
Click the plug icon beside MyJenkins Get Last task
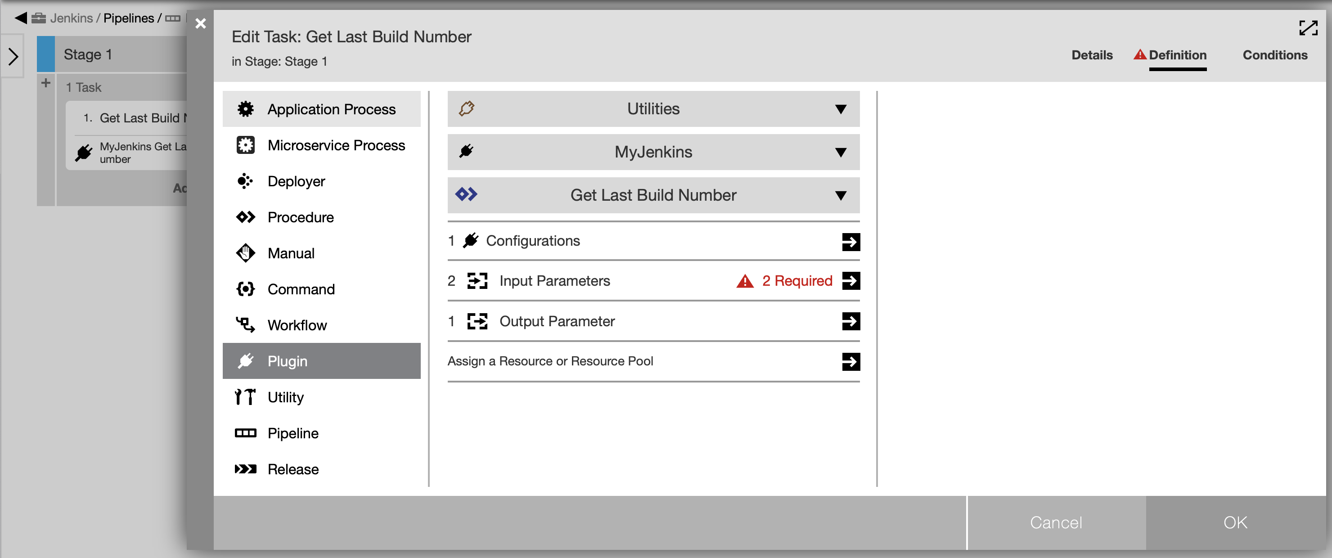[x=84, y=153]
